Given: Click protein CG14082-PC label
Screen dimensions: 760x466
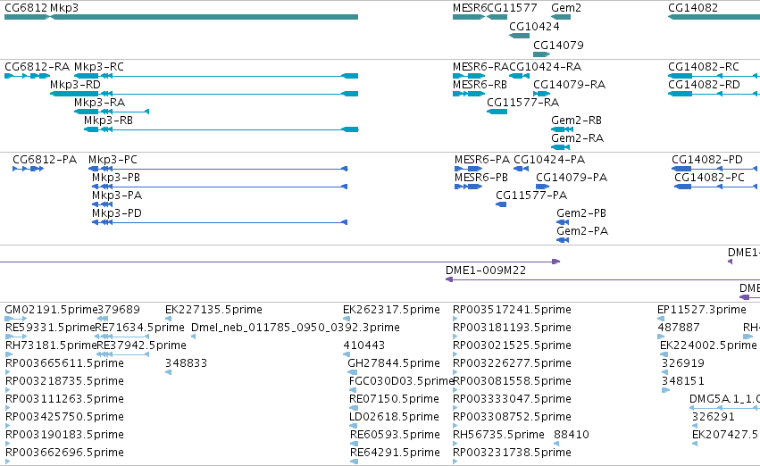Looking at the screenshot, I should [x=710, y=178].
